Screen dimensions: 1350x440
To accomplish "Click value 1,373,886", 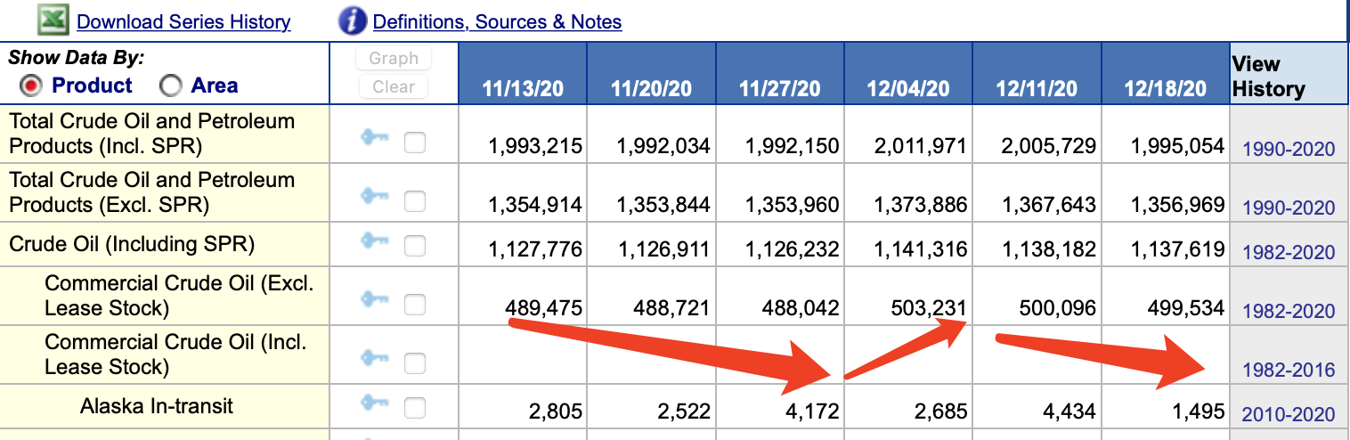I will click(x=920, y=205).
